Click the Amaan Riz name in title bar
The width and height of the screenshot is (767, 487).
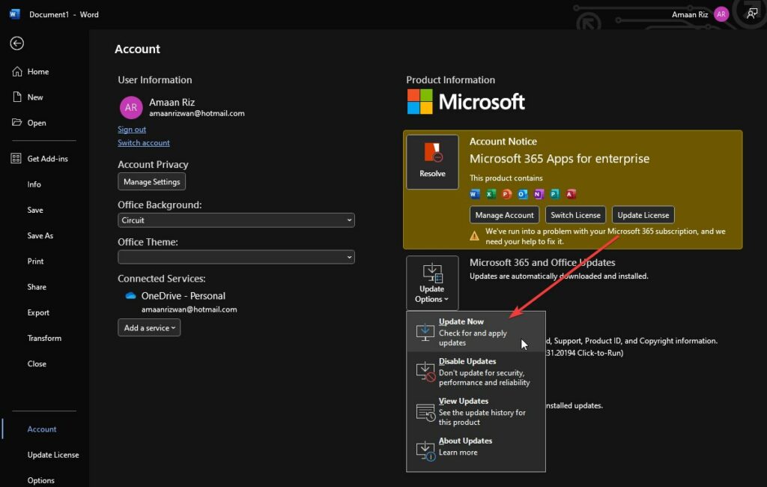[x=690, y=15]
